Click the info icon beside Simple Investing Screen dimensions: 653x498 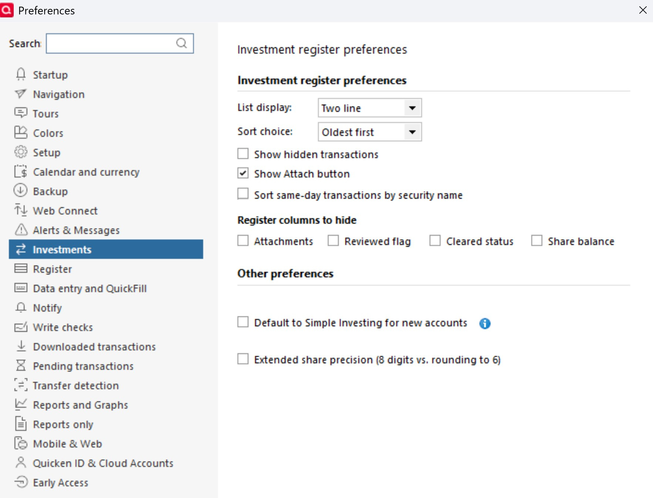pyautogui.click(x=485, y=323)
